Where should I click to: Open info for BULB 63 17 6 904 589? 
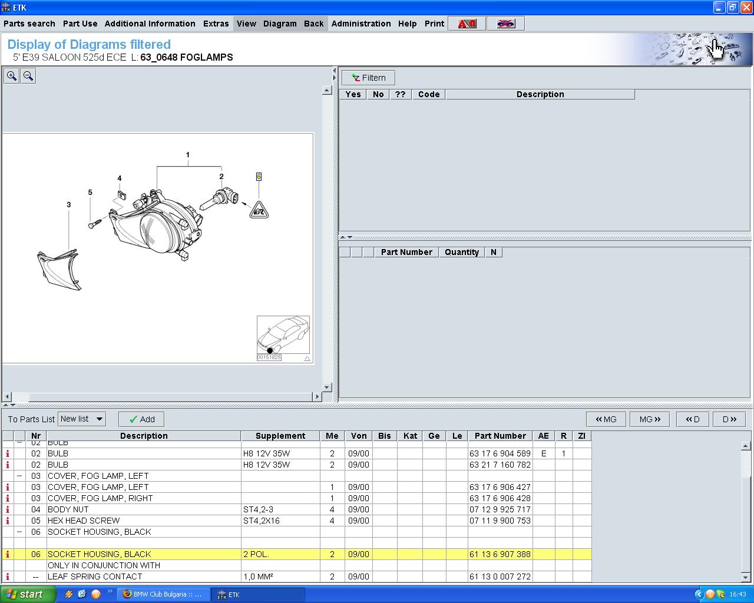pyautogui.click(x=8, y=453)
